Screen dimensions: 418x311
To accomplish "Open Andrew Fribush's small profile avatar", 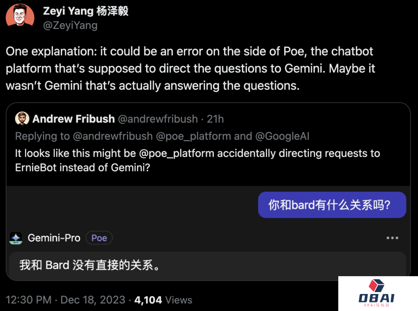I will click(22, 119).
